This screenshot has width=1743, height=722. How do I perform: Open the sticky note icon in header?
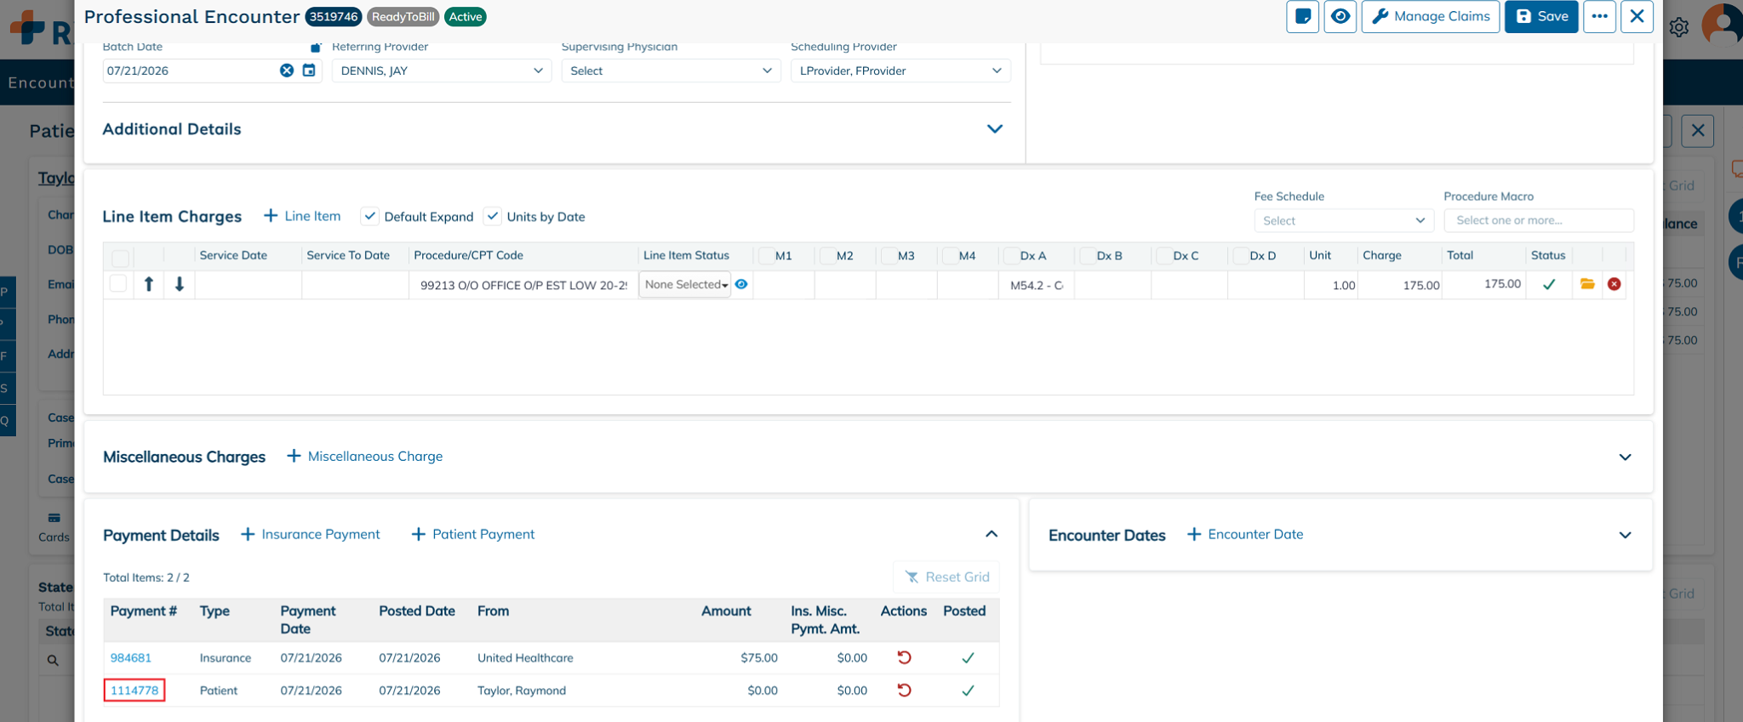pyautogui.click(x=1302, y=16)
